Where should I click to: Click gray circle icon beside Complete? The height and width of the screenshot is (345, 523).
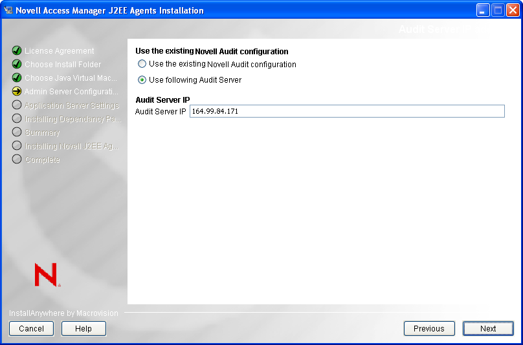17,159
